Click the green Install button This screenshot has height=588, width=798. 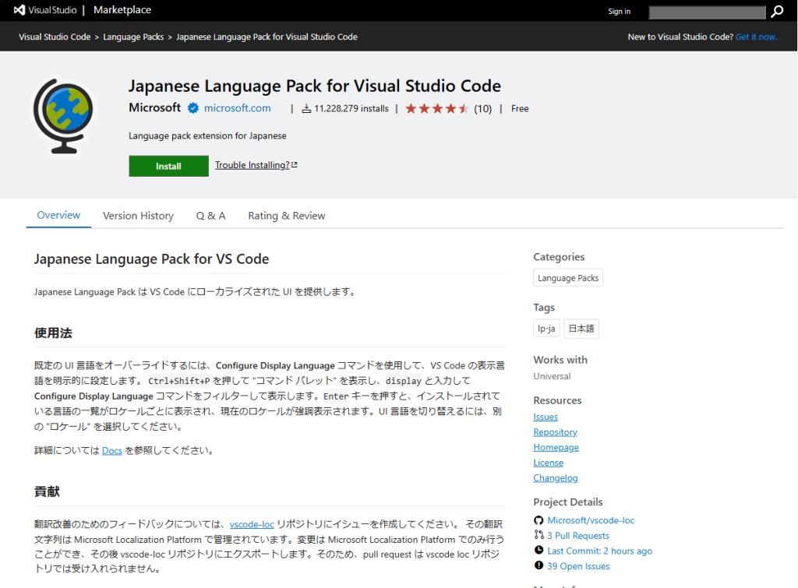[x=168, y=166]
